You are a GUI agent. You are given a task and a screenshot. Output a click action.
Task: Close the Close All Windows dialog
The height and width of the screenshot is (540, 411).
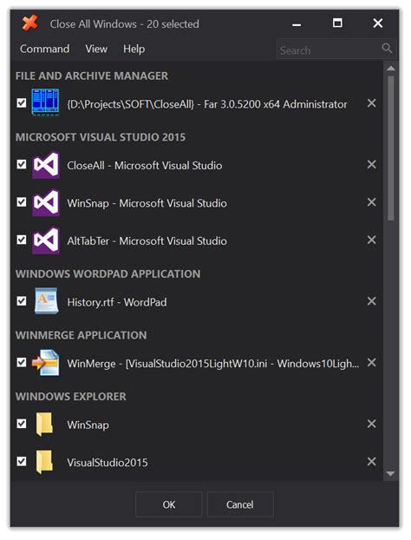coord(378,23)
